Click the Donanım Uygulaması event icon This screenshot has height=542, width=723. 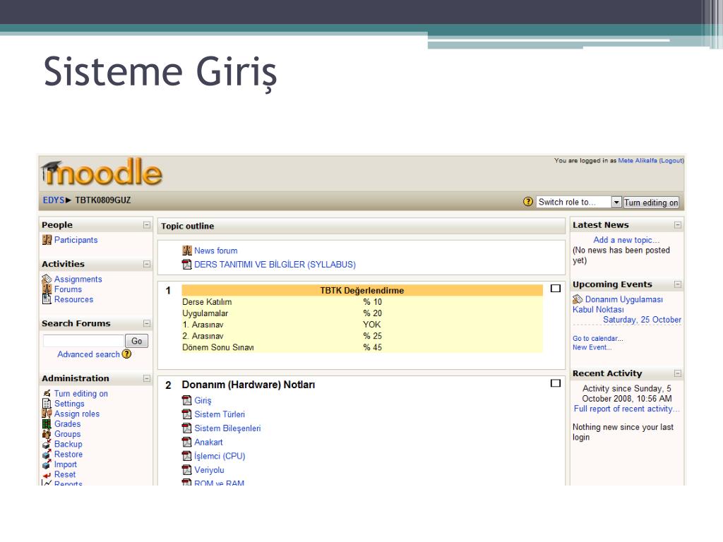[x=578, y=299]
